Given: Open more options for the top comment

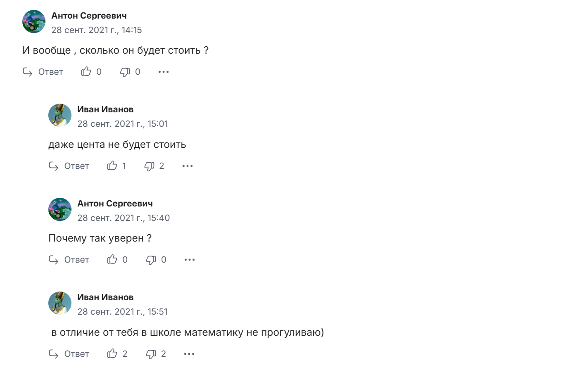Looking at the screenshot, I should point(164,72).
